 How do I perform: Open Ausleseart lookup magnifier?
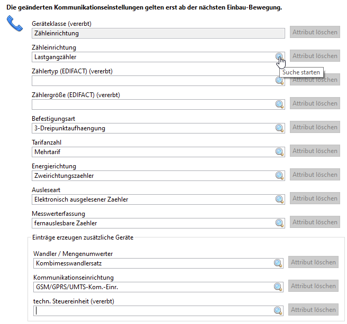coord(279,199)
